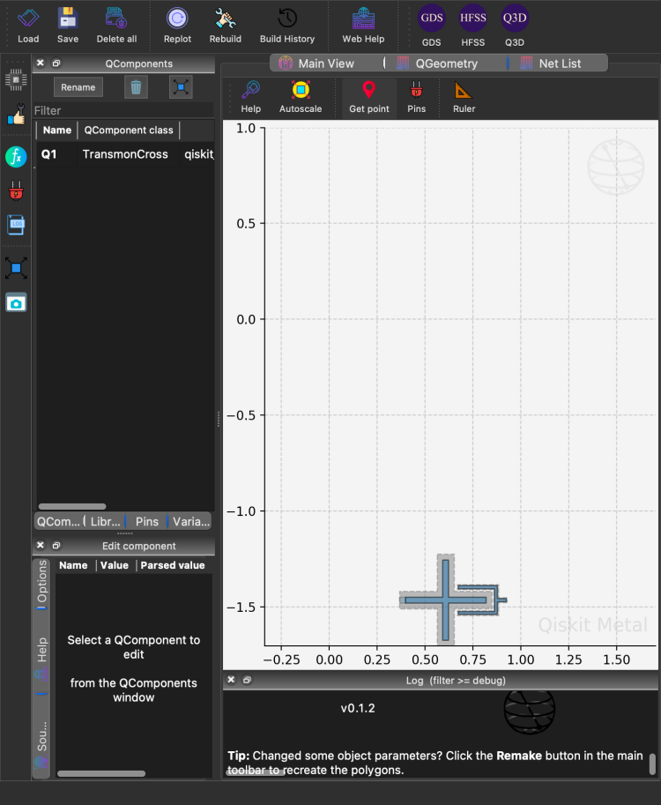This screenshot has width=661, height=805.
Task: Close the Log panel
Action: click(x=231, y=680)
